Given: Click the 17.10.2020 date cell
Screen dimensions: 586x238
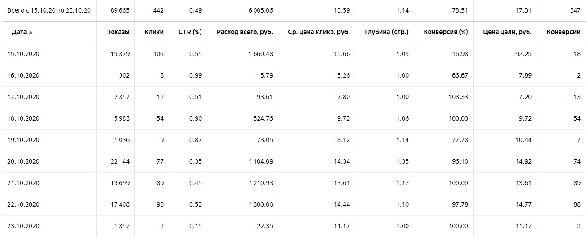Looking at the screenshot, I should 23,97.
